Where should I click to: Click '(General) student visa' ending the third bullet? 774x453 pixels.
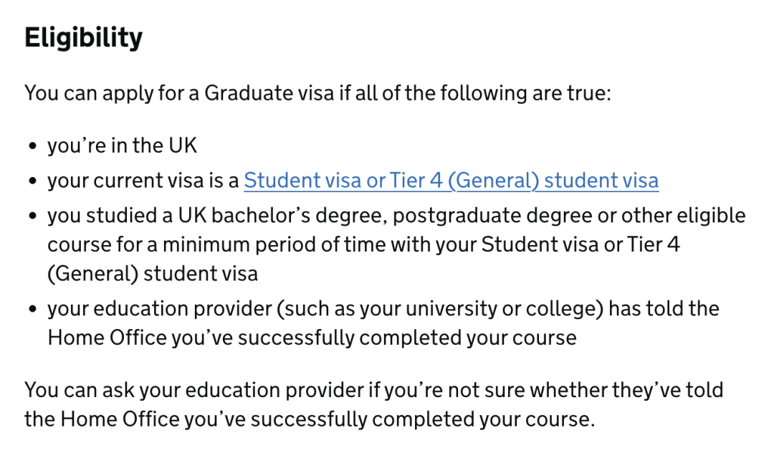pyautogui.click(x=153, y=273)
